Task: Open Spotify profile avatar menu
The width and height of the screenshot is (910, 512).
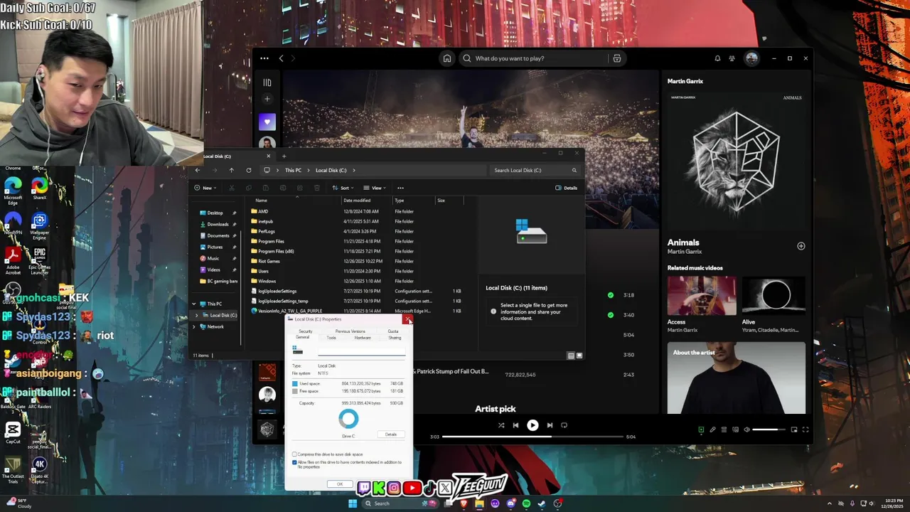Action: (x=751, y=58)
